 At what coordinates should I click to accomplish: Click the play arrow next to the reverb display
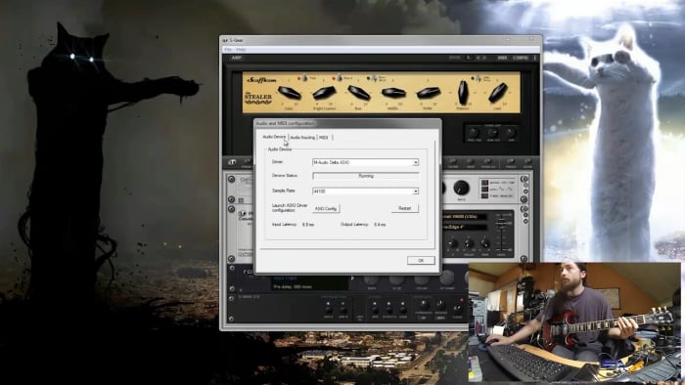pos(352,278)
